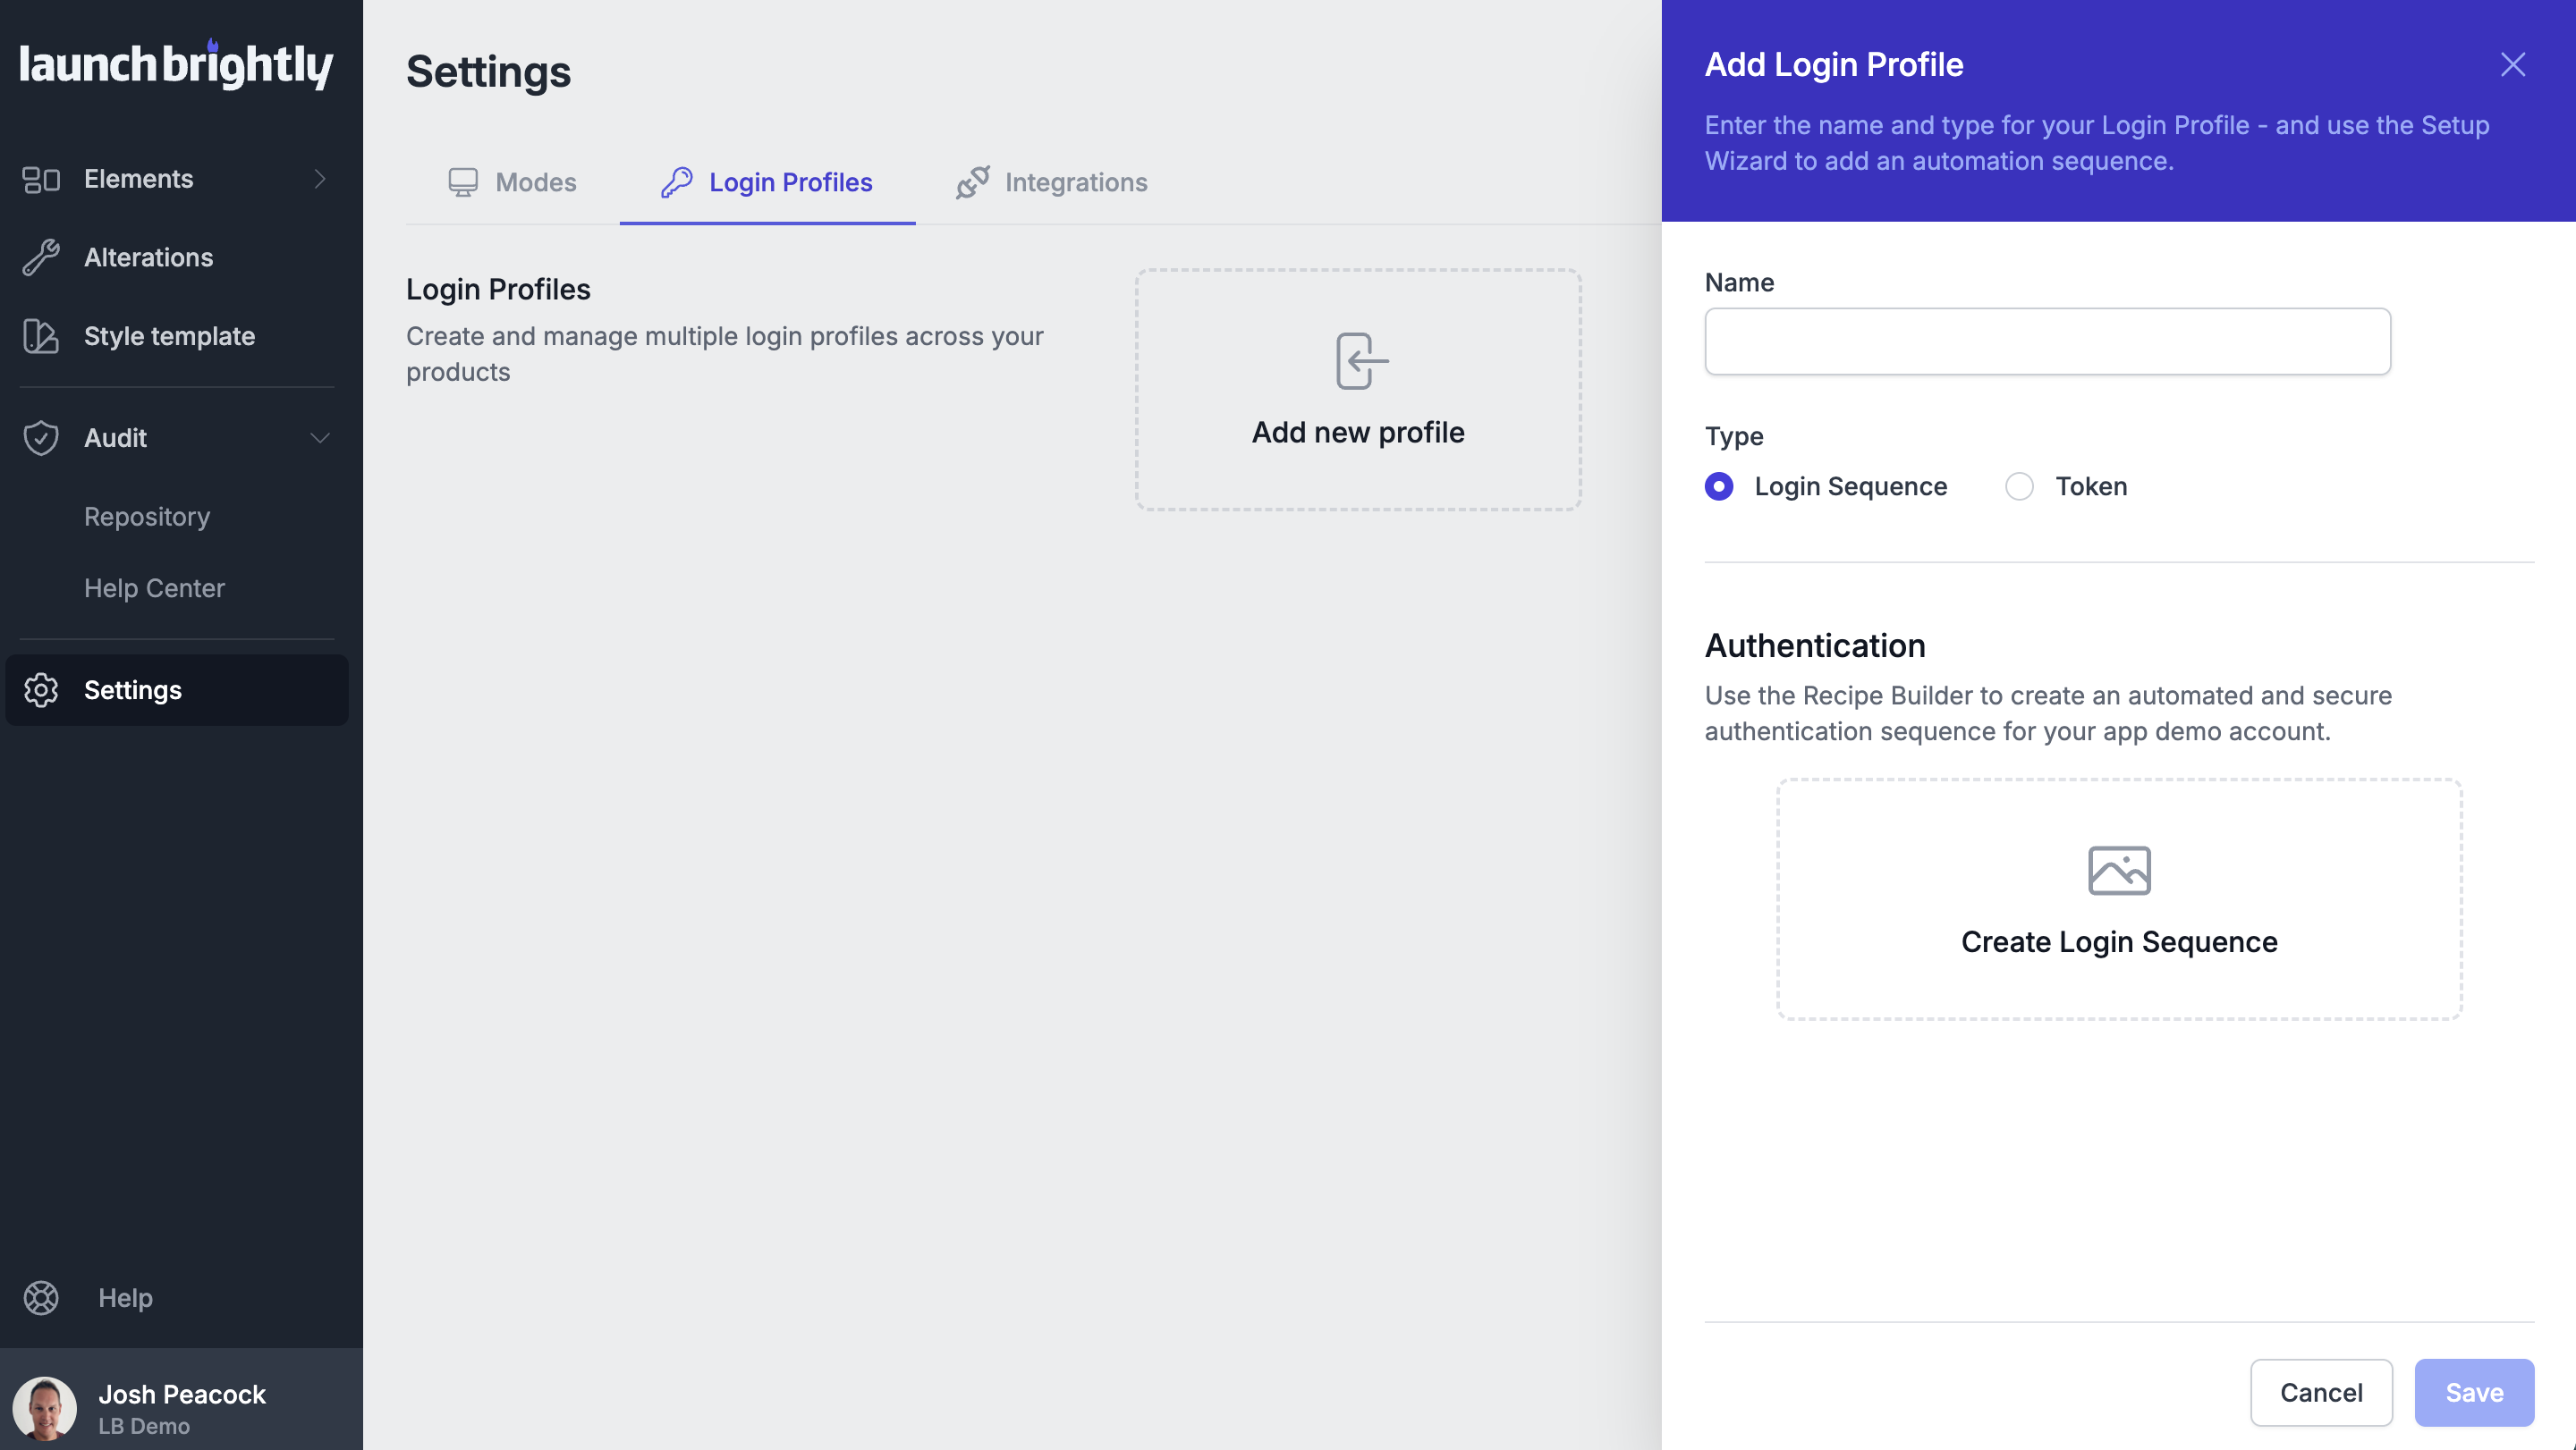The height and width of the screenshot is (1450, 2576).
Task: Open Repository under Audit
Action: tap(147, 517)
